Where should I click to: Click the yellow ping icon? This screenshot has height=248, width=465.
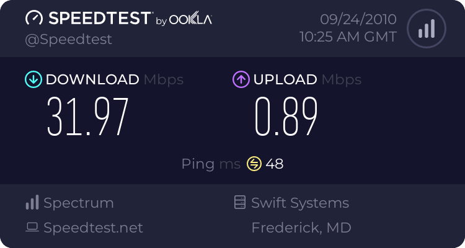254,164
